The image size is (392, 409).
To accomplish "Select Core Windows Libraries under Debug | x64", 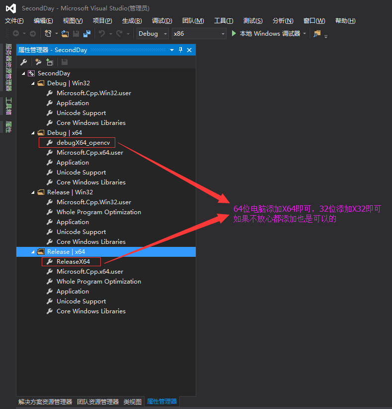I will click(91, 182).
